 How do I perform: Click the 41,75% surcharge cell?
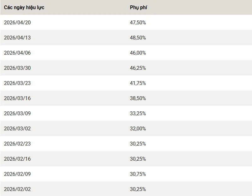coord(138,83)
